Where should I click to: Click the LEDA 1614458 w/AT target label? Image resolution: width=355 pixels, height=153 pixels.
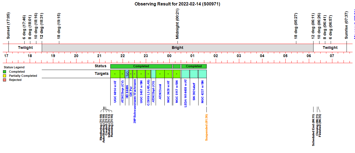click(186, 93)
